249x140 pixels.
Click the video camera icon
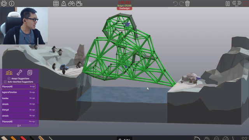coord(79,3)
